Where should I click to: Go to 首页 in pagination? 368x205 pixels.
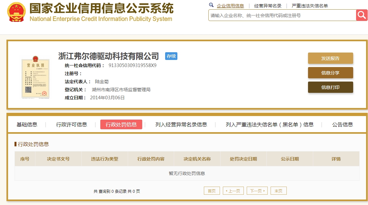tap(212, 191)
